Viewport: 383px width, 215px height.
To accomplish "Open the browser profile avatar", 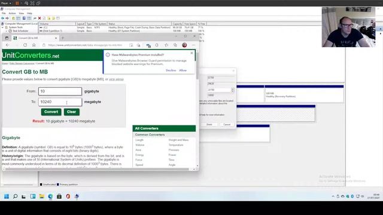I will [184, 45].
